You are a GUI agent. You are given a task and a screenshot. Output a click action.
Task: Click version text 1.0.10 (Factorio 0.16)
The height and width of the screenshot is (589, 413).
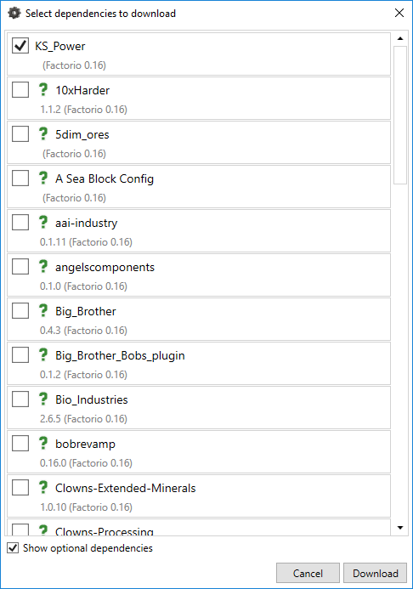[x=87, y=507]
